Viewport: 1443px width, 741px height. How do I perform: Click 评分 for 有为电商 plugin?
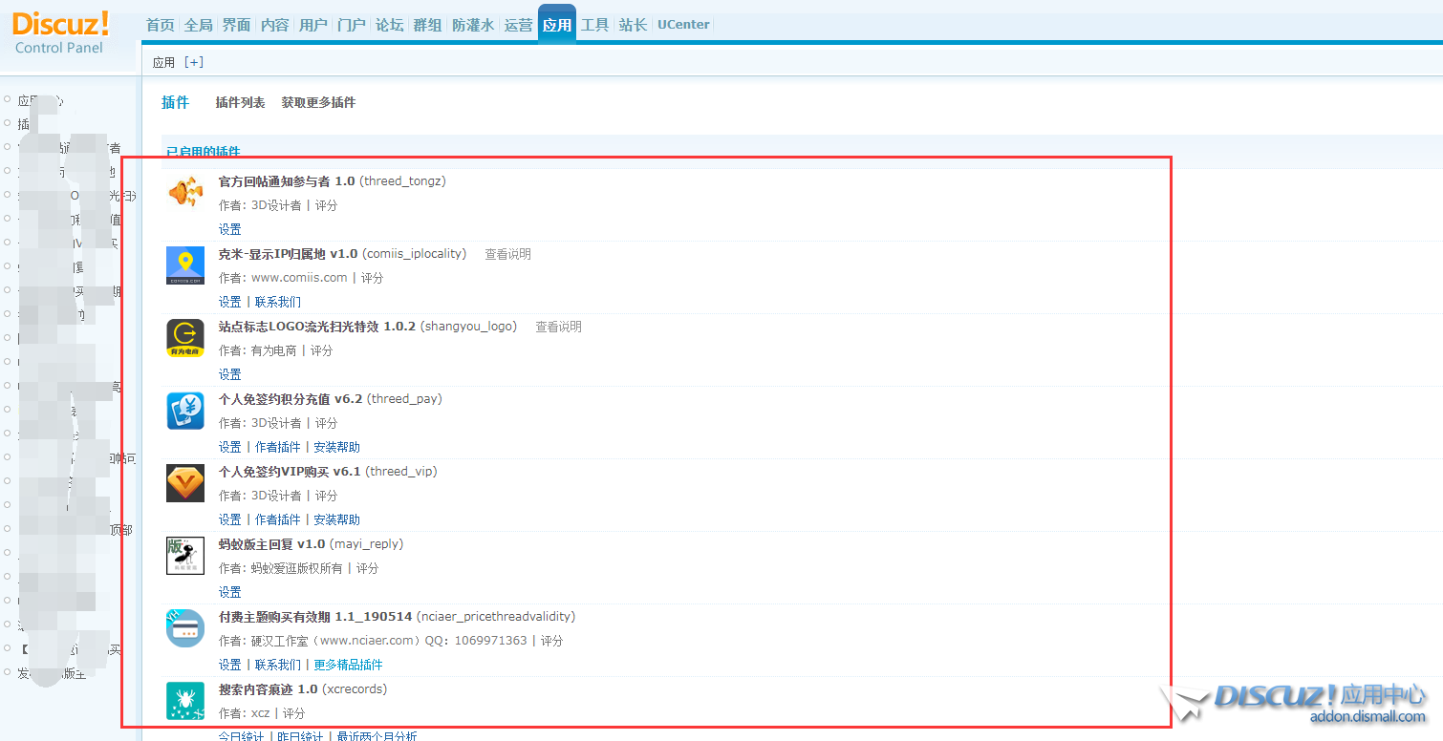(x=321, y=350)
